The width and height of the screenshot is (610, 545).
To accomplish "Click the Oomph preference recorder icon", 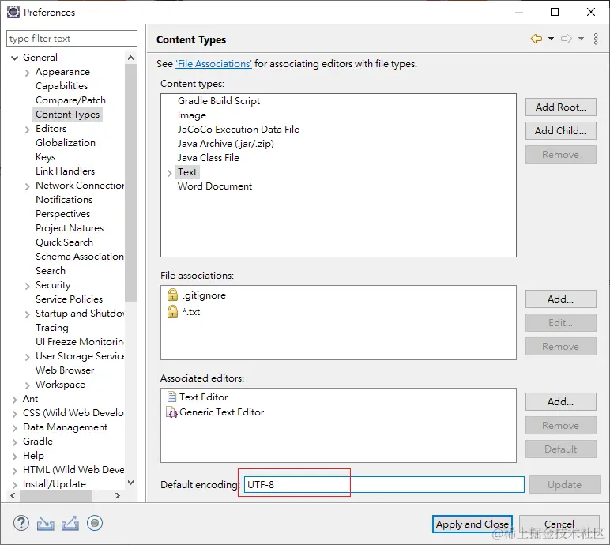I will tap(95, 523).
